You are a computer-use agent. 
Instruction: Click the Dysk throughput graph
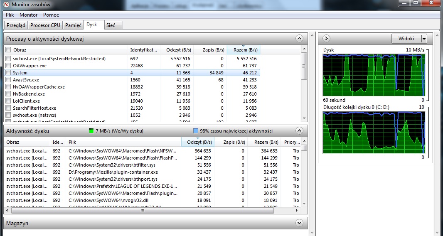(x=374, y=75)
